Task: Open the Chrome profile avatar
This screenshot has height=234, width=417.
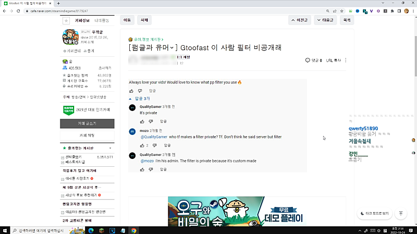Action: click(x=406, y=11)
